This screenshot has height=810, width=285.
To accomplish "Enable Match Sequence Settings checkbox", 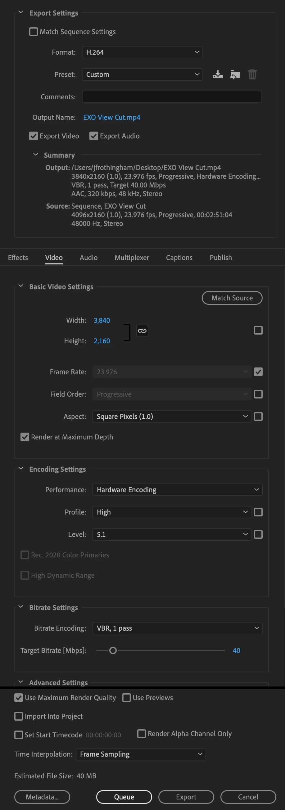I will [x=33, y=32].
